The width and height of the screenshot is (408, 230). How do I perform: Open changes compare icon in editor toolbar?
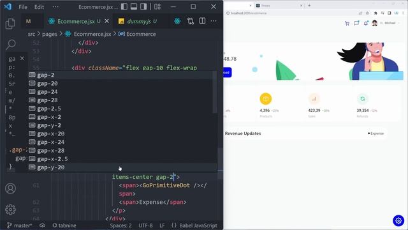coord(191,21)
